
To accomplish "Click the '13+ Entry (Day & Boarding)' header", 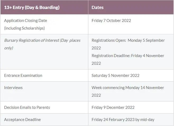I will [32, 8].
